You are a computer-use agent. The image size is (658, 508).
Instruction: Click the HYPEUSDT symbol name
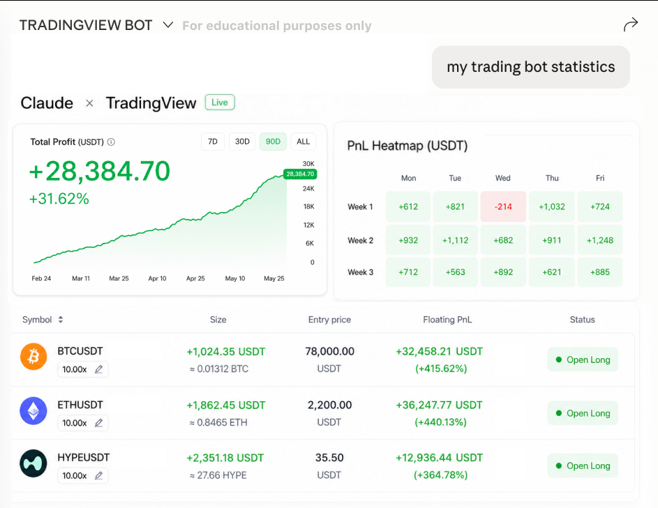(84, 457)
